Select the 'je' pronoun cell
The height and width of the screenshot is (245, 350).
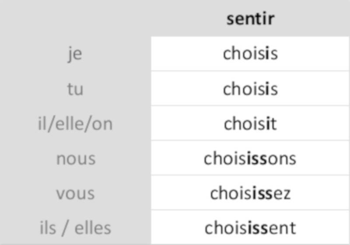point(75,54)
